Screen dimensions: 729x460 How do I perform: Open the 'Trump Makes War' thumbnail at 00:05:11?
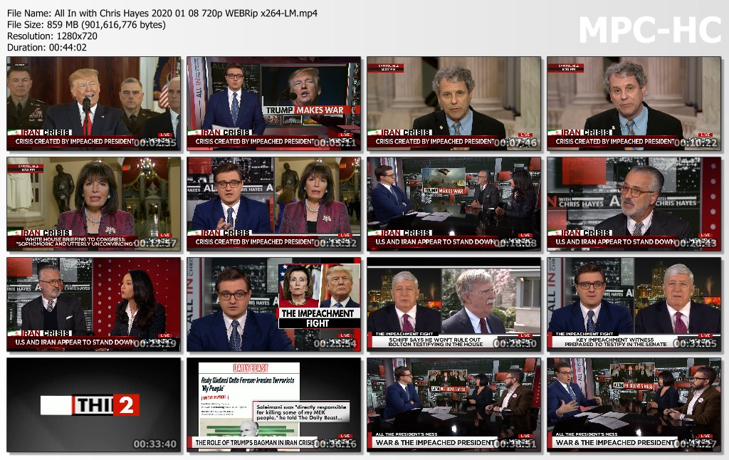point(274,104)
